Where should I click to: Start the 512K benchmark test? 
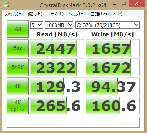18,67
